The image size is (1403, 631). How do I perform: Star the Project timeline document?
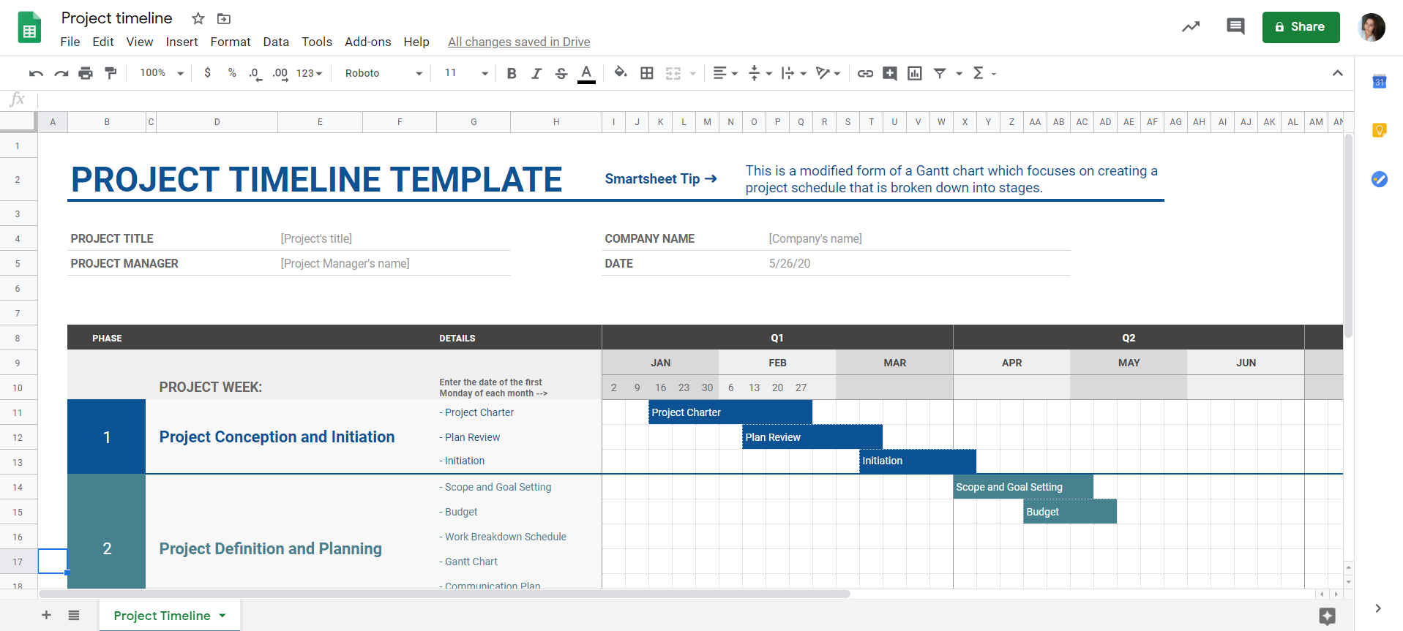tap(198, 18)
